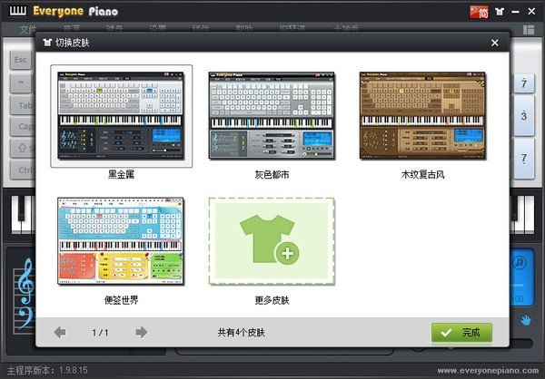Image resolution: width=545 pixels, height=379 pixels.
Task: Close the 切换皮肤 dialog
Action: pos(494,43)
